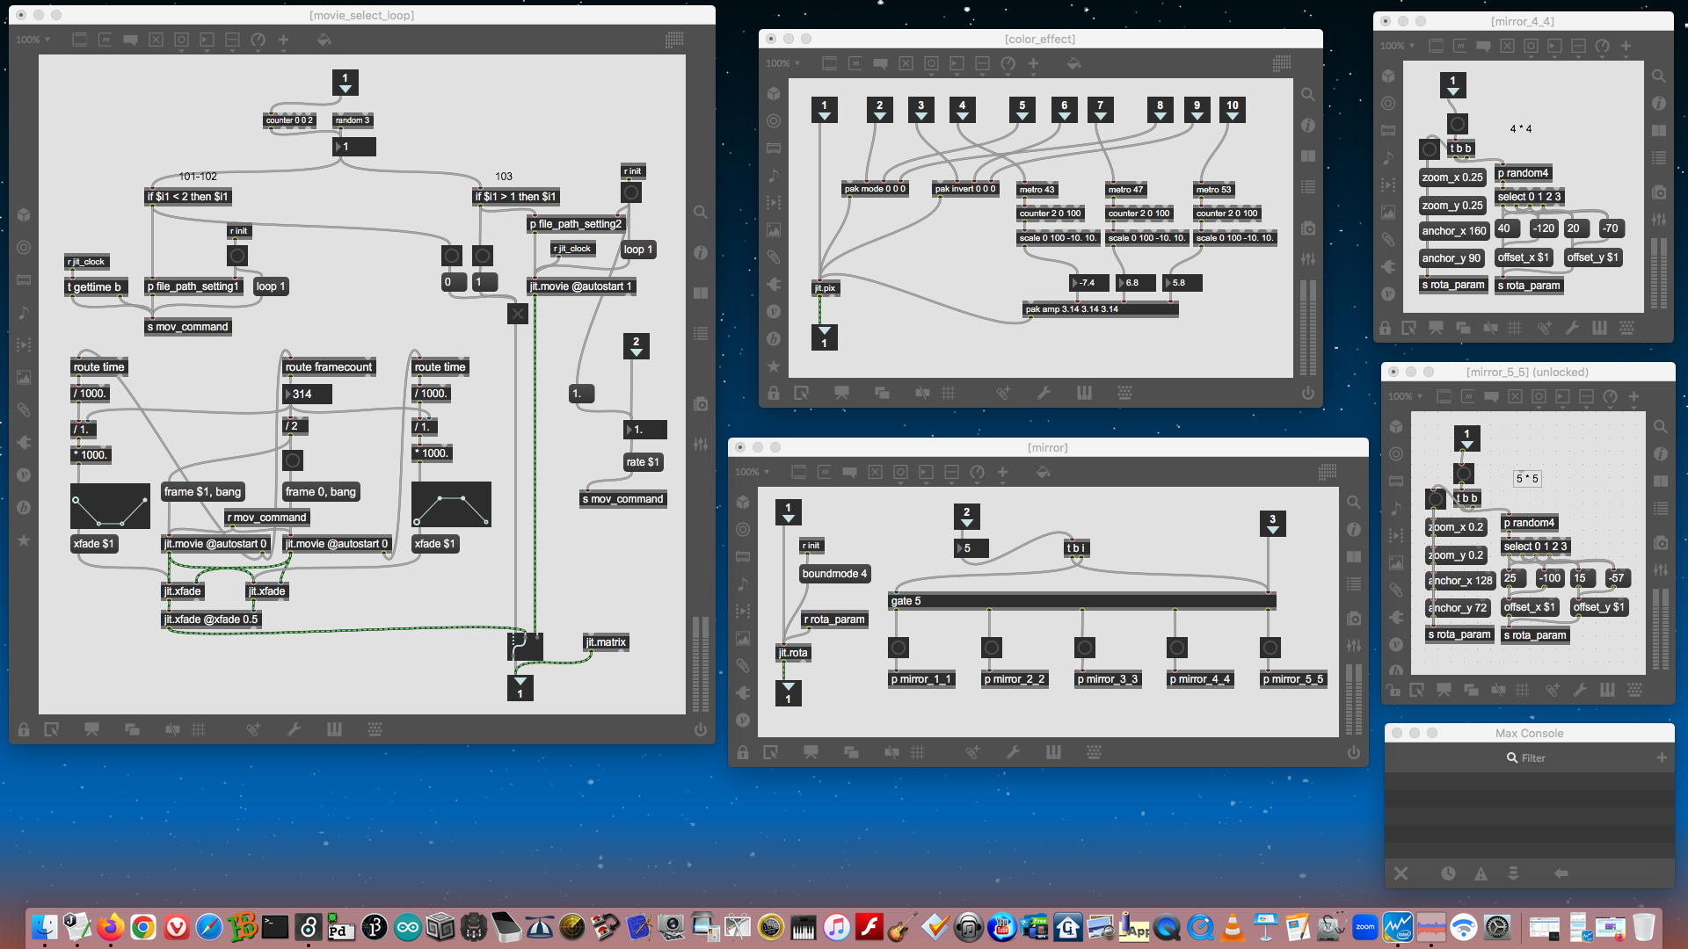Show the grid icon in mirror window's bottom toolbar

click(x=918, y=752)
